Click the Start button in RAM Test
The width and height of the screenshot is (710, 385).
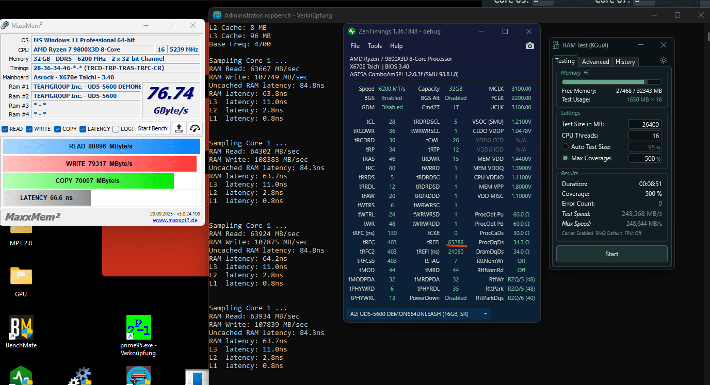(611, 254)
